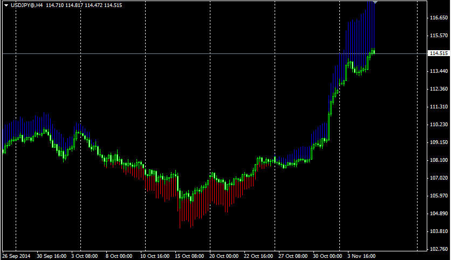Screen dimensions: 451x260
Task: Click the 116.650 price scale label
Action: pyautogui.click(x=439, y=18)
